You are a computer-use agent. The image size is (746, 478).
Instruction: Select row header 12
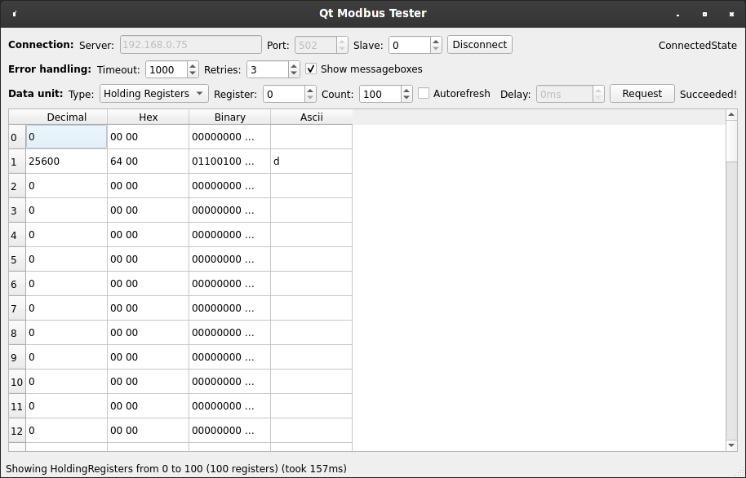click(x=17, y=431)
